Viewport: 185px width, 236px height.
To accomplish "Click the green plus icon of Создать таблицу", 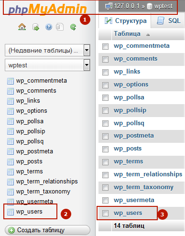I will tap(11, 230).
